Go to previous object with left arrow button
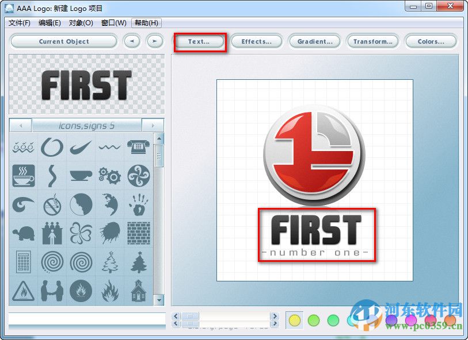 coord(132,41)
